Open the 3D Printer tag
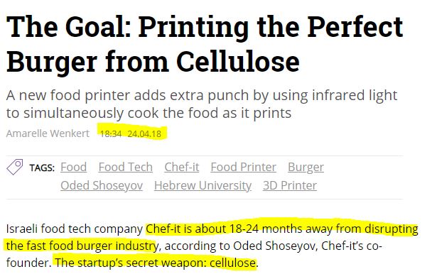 pyautogui.click(x=290, y=186)
